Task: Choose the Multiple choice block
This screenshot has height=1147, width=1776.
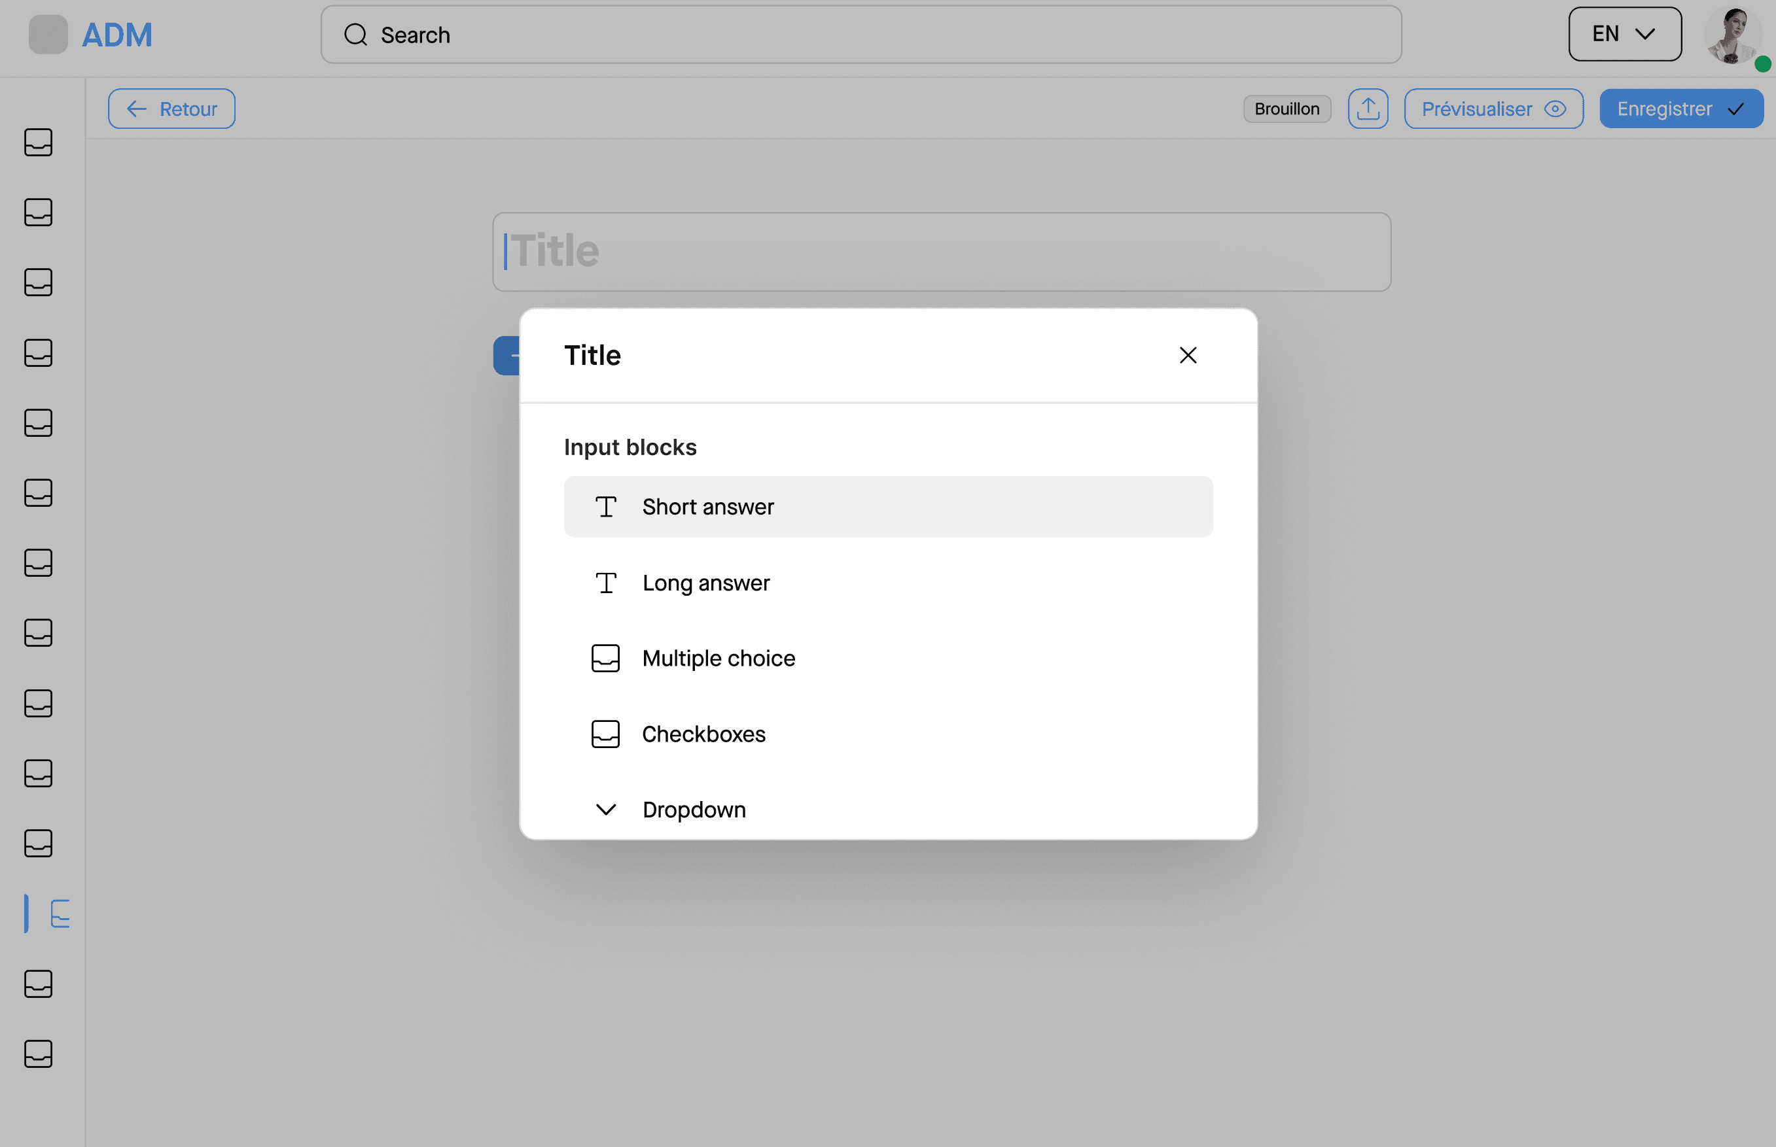Action: point(889,659)
